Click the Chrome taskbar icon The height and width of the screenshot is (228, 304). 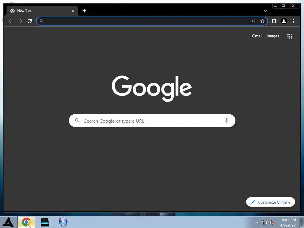(x=26, y=222)
